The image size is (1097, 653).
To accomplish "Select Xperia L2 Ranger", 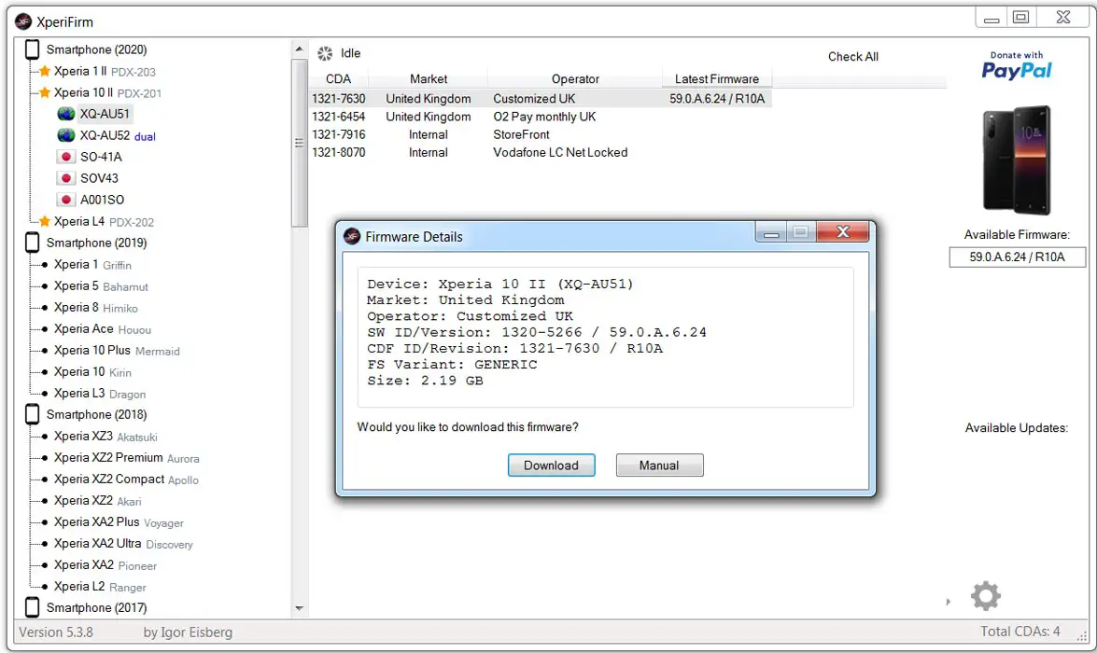I will [x=100, y=587].
